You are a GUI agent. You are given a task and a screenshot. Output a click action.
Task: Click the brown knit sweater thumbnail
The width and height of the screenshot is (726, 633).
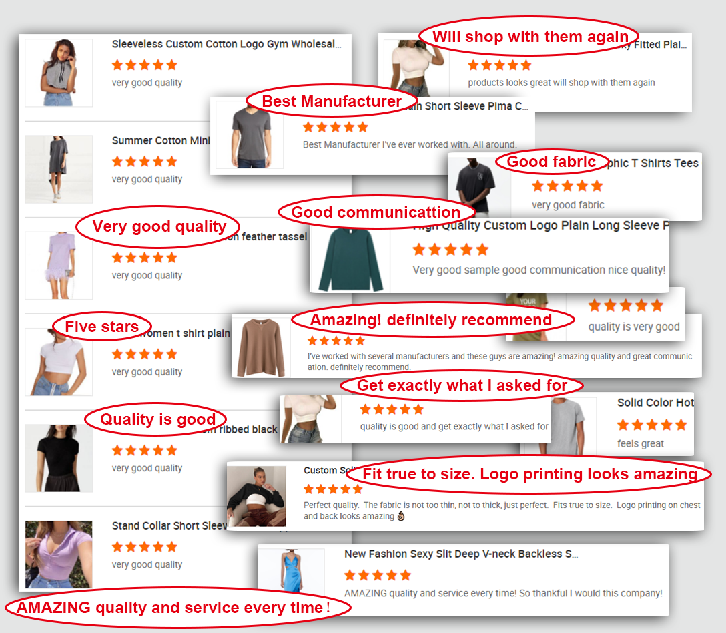click(261, 347)
